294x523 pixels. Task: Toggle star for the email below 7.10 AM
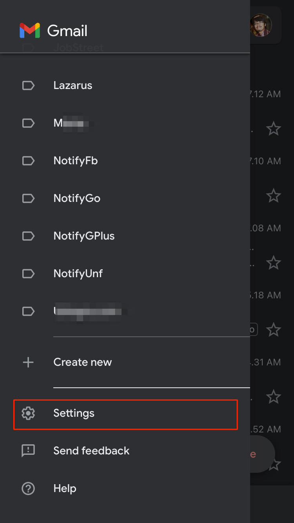(x=274, y=195)
